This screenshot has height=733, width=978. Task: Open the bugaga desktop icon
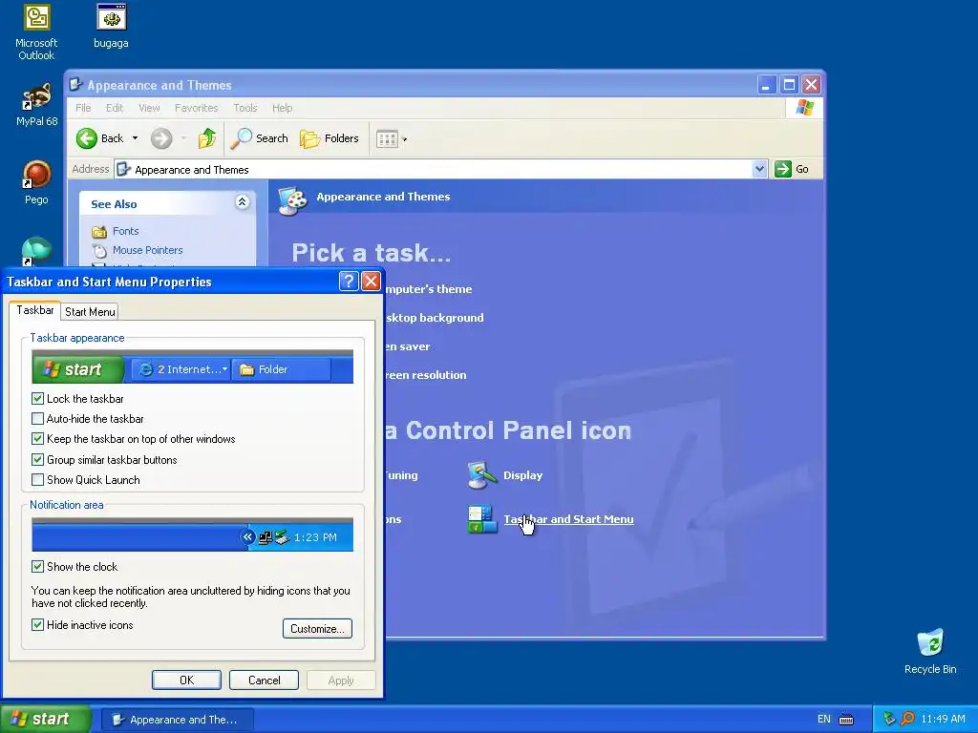111,26
